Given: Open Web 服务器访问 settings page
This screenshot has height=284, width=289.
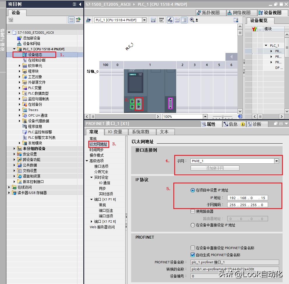Looking at the screenshot, I should [x=101, y=227].
